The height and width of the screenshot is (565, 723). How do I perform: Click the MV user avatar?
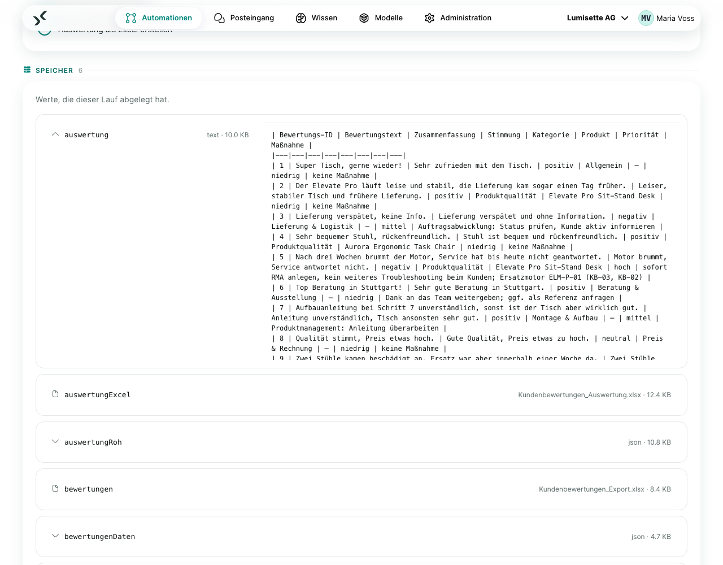[x=646, y=18]
